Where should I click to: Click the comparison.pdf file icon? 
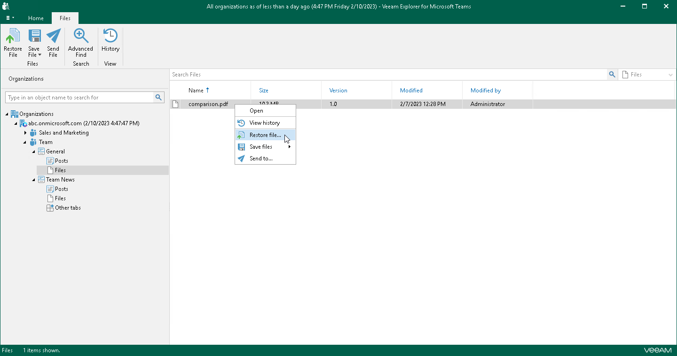175,104
